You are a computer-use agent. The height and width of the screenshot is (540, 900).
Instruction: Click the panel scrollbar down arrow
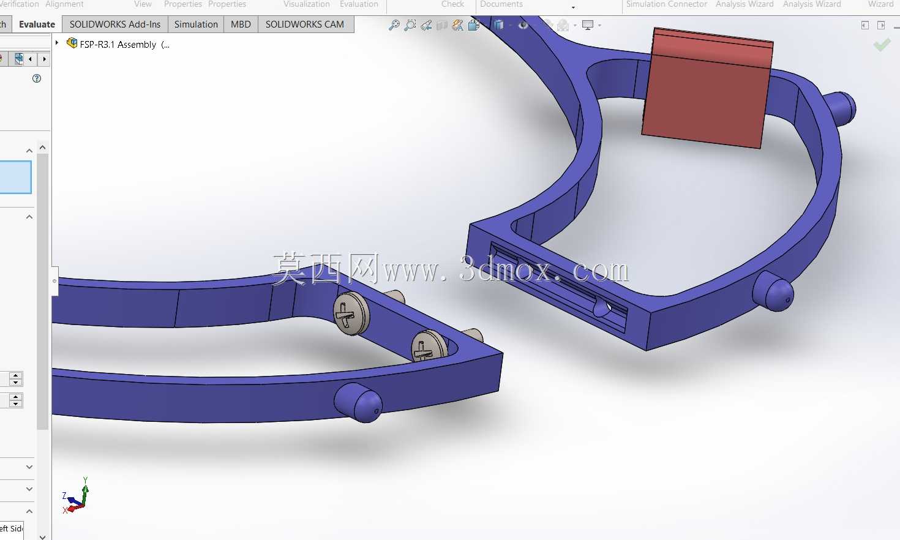42,536
